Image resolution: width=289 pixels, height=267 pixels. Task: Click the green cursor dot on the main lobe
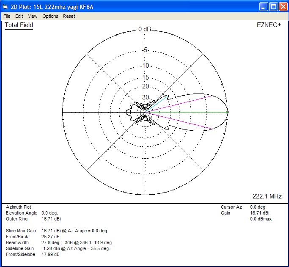click(x=227, y=112)
